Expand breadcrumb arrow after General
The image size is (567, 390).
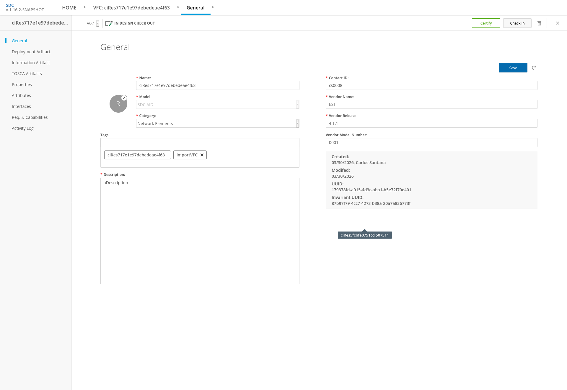[213, 7]
